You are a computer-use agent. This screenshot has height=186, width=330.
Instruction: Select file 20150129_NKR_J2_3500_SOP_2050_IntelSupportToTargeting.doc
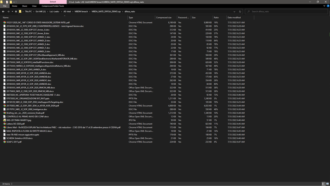[x=35, y=102]
